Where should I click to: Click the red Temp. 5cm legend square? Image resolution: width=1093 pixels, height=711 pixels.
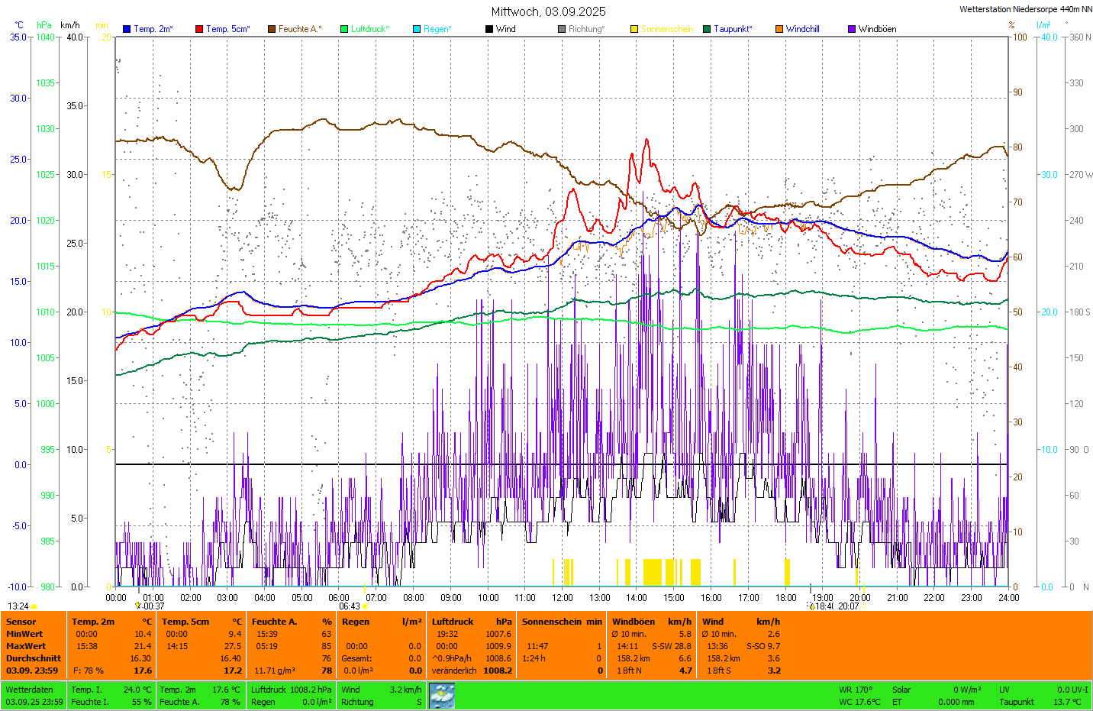point(199,29)
